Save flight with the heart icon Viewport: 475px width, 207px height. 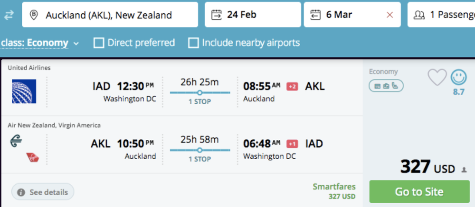(437, 77)
